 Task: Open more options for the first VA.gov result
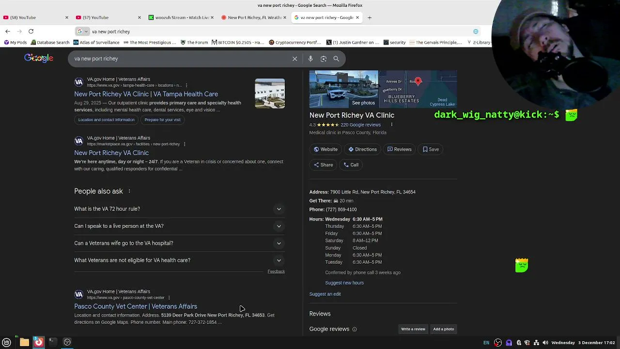point(186,85)
